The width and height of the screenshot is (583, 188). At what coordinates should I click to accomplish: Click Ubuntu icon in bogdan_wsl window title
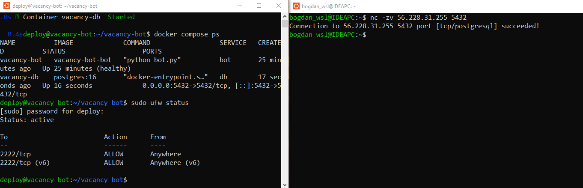[x=296, y=6]
